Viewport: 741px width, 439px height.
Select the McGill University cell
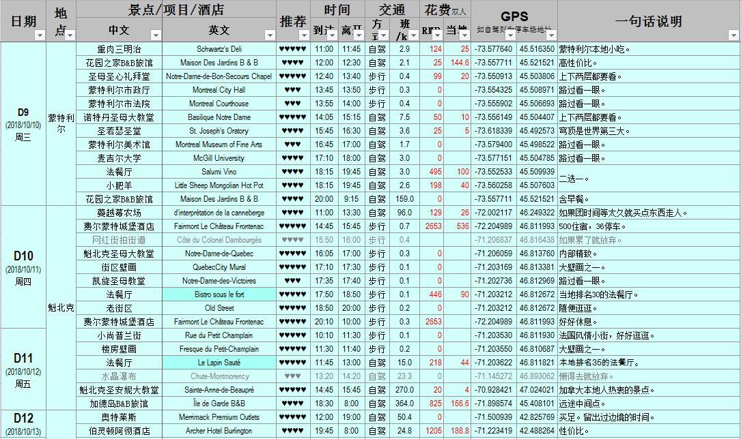coord(219,158)
